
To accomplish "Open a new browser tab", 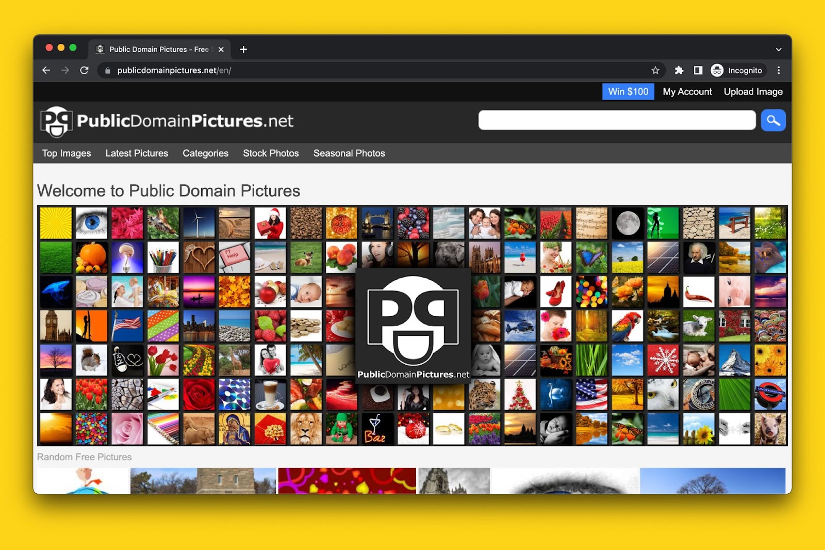I will pos(243,50).
